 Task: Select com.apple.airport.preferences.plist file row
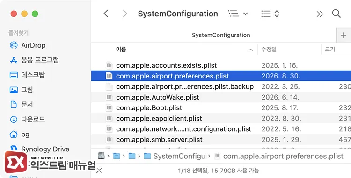[221, 76]
